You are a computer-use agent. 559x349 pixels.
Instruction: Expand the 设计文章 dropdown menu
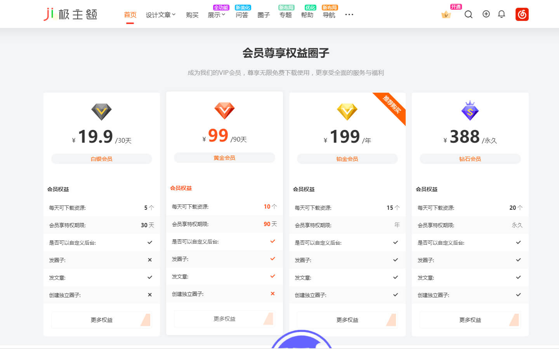[161, 15]
